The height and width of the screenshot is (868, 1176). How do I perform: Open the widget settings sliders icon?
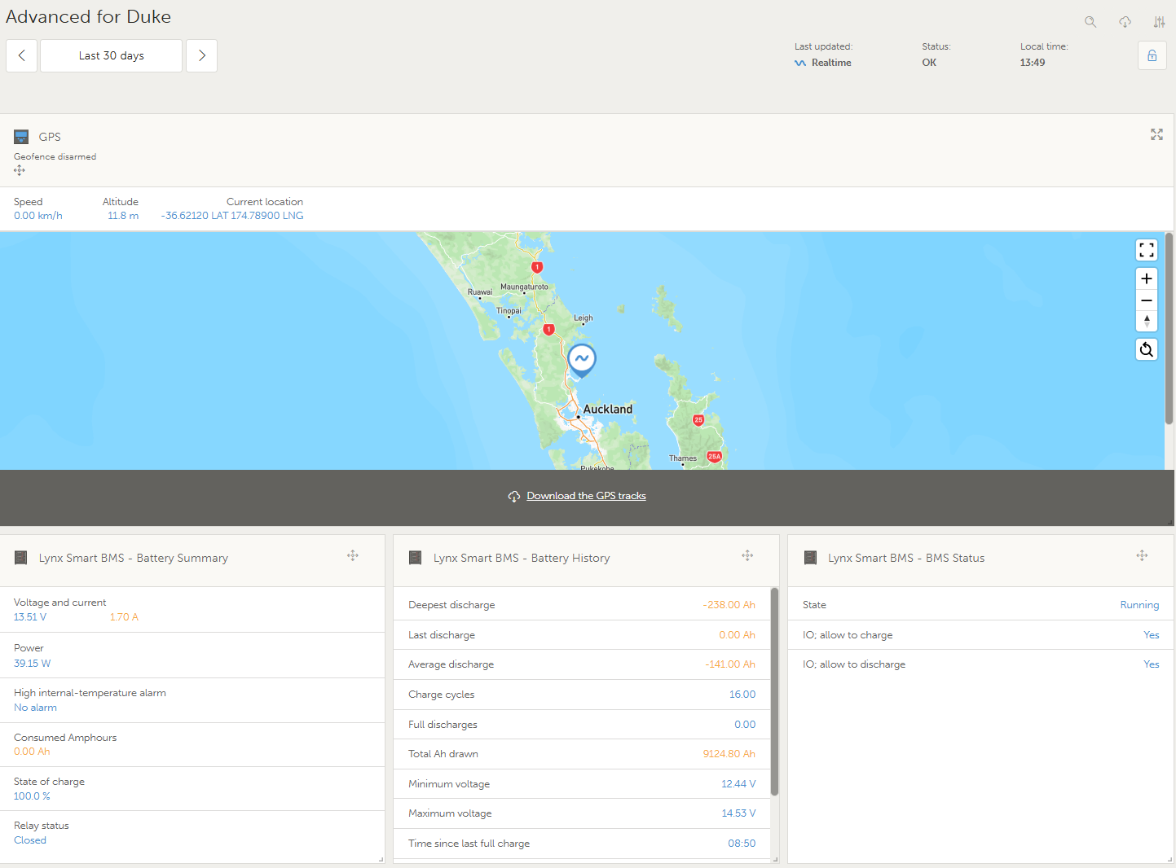click(x=1159, y=22)
